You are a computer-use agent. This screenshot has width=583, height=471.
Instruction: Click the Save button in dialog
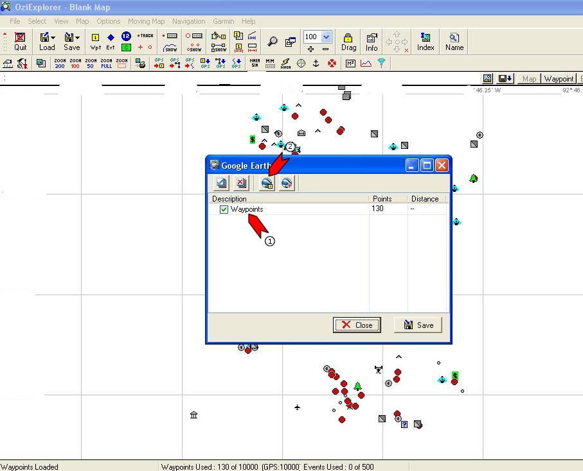[x=418, y=325]
